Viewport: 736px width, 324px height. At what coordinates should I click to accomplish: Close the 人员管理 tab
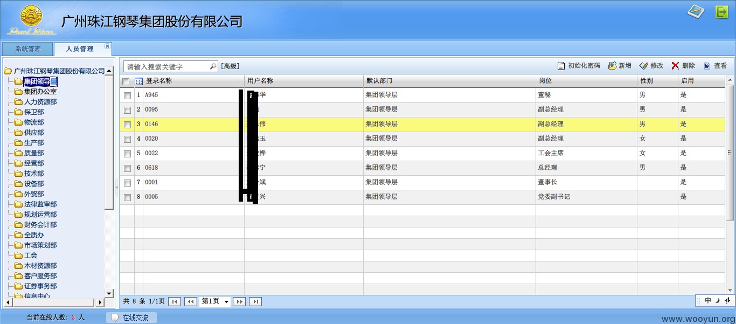[x=107, y=46]
